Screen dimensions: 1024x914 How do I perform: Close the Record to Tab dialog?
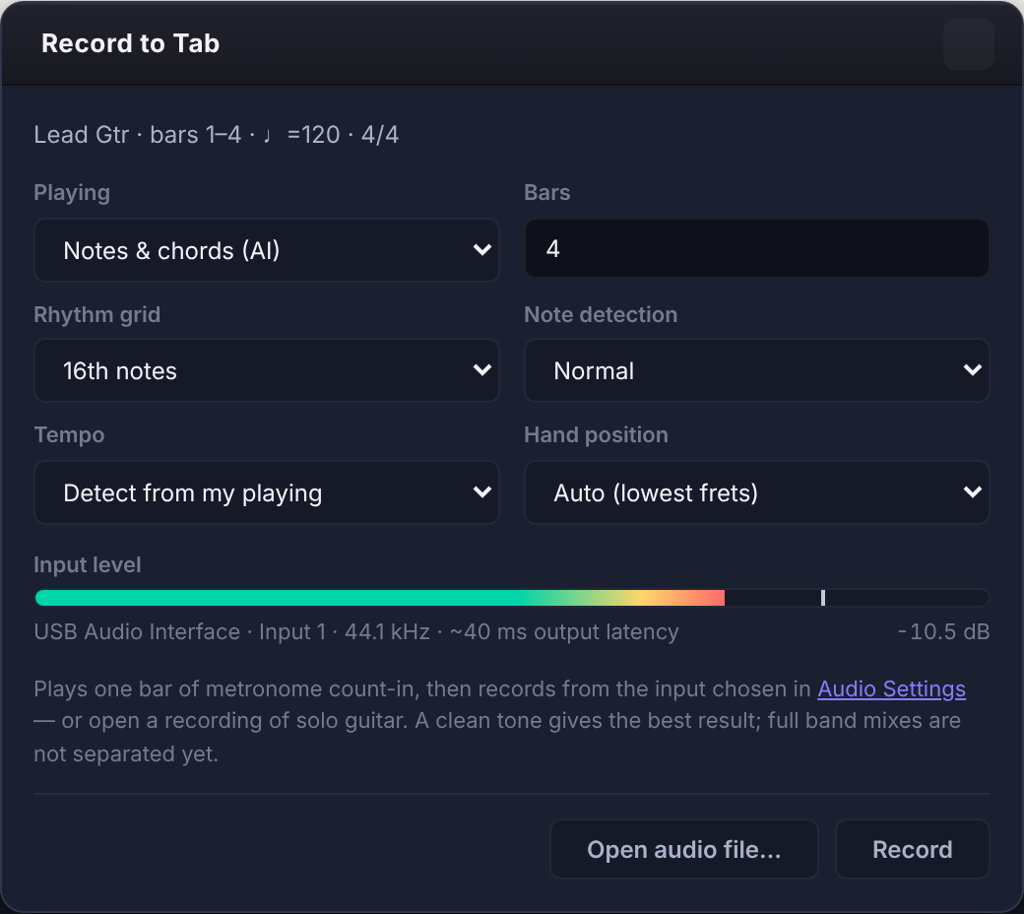pyautogui.click(x=969, y=43)
